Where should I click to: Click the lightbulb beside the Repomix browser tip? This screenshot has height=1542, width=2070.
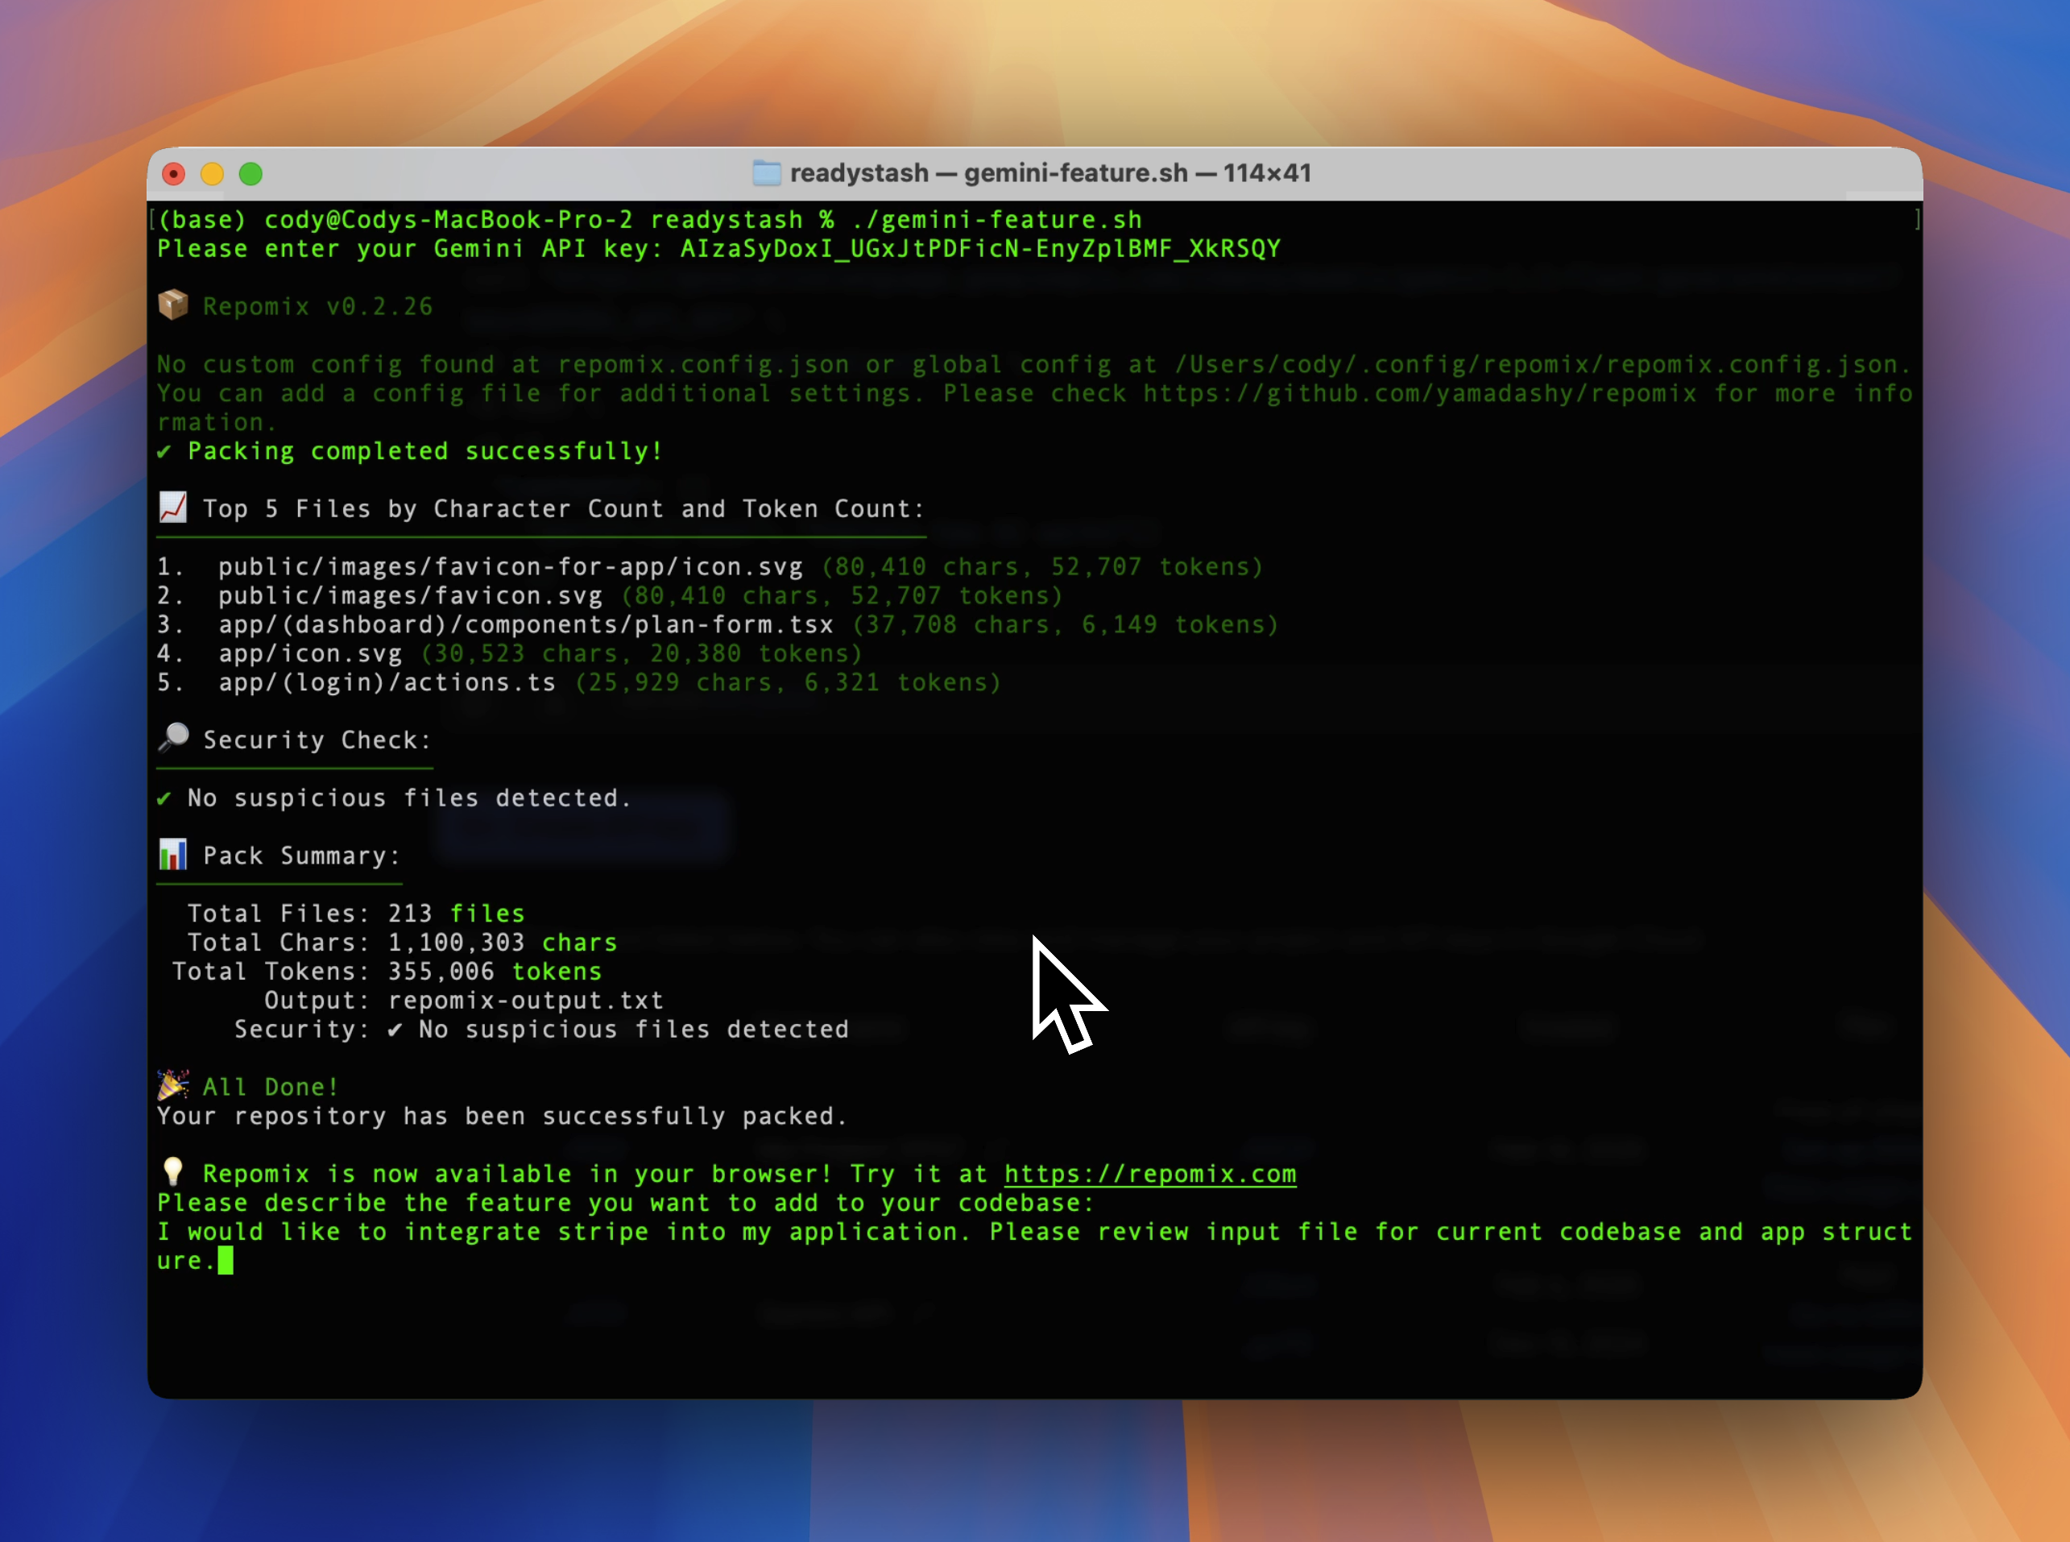[174, 1172]
